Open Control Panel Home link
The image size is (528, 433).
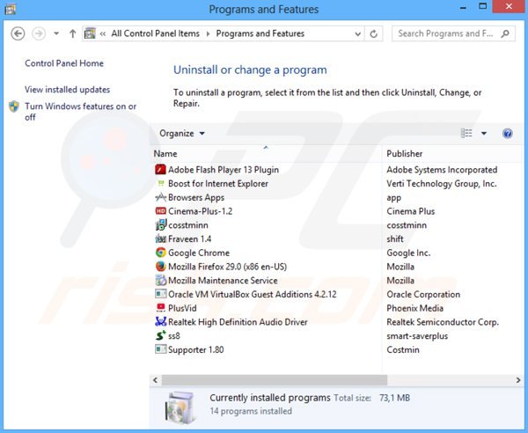(64, 63)
